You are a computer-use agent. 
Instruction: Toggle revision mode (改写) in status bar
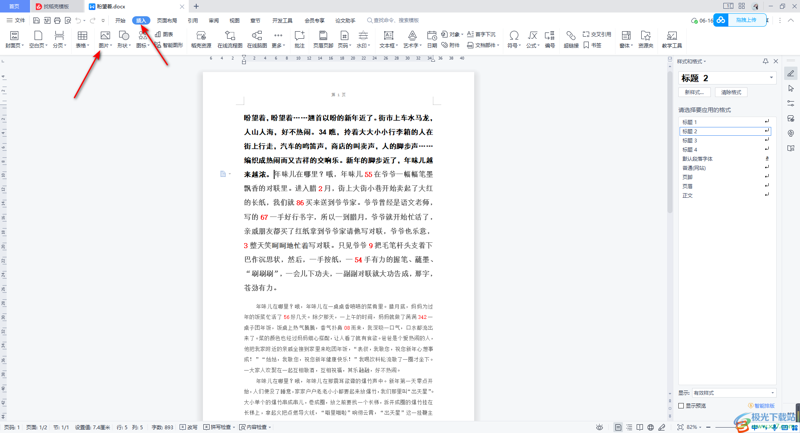pos(189,427)
